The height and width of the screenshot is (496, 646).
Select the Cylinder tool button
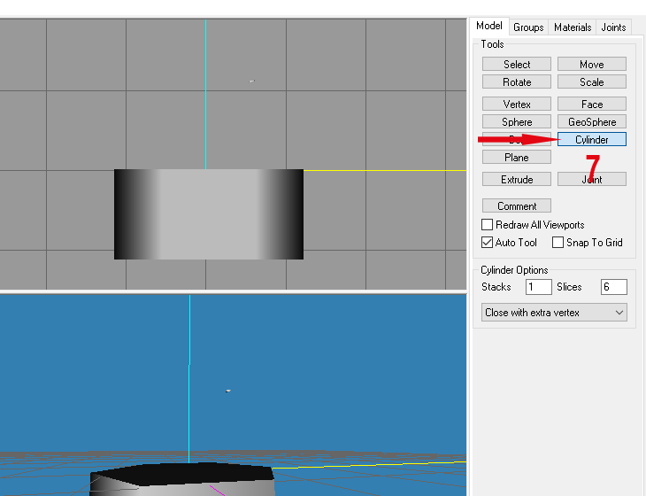591,139
